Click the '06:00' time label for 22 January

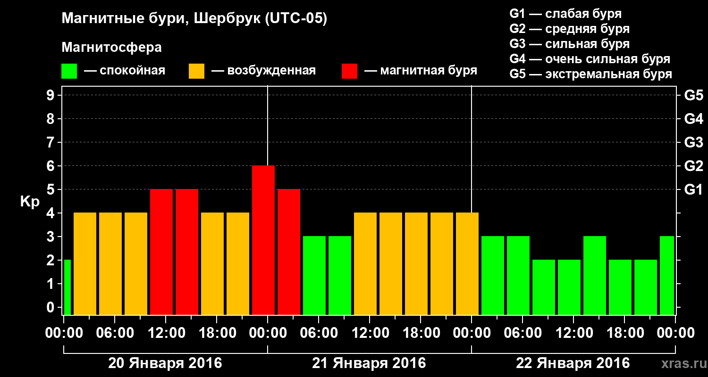[x=523, y=333]
